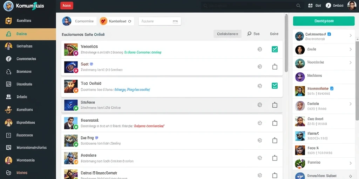
Task: Click the right panel vertical scrollbar
Action: [357, 80]
